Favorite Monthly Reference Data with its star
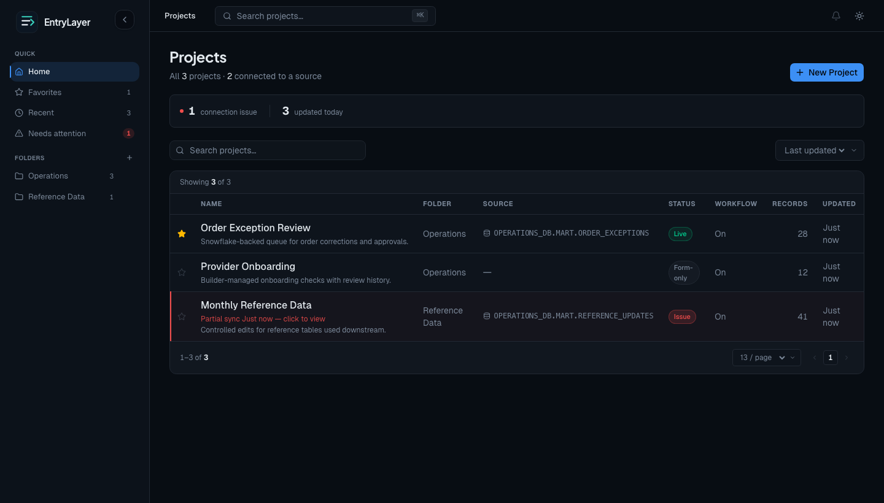884x503 pixels. (x=182, y=317)
